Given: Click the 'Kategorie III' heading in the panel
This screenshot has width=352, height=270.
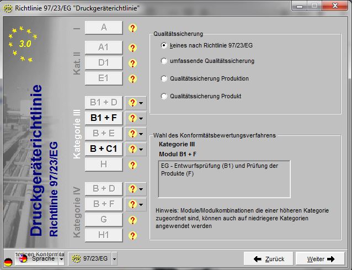Looking at the screenshot, I should [x=177, y=145].
